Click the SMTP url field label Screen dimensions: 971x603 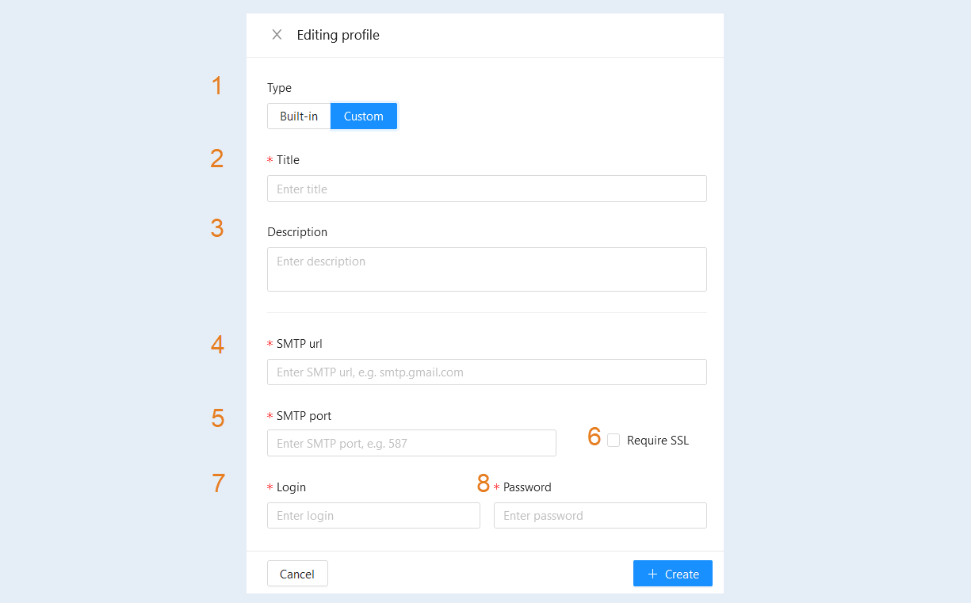tap(300, 344)
